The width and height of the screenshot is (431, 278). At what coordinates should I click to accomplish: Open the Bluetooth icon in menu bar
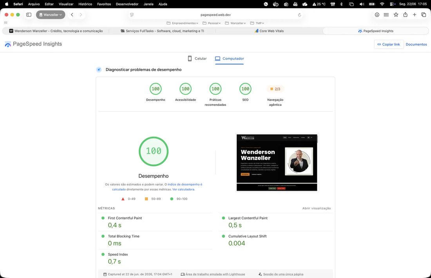341,4
